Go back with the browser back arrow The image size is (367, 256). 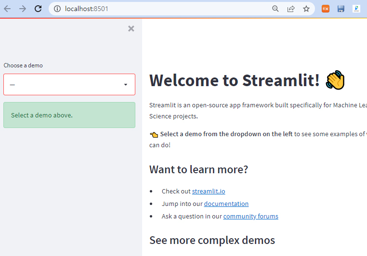point(7,9)
